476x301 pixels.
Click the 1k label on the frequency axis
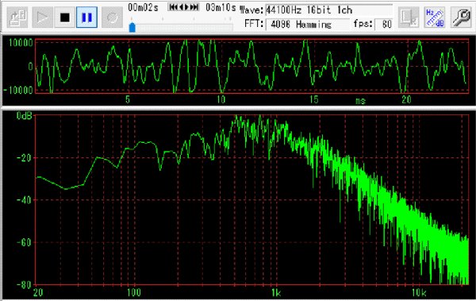pos(275,293)
